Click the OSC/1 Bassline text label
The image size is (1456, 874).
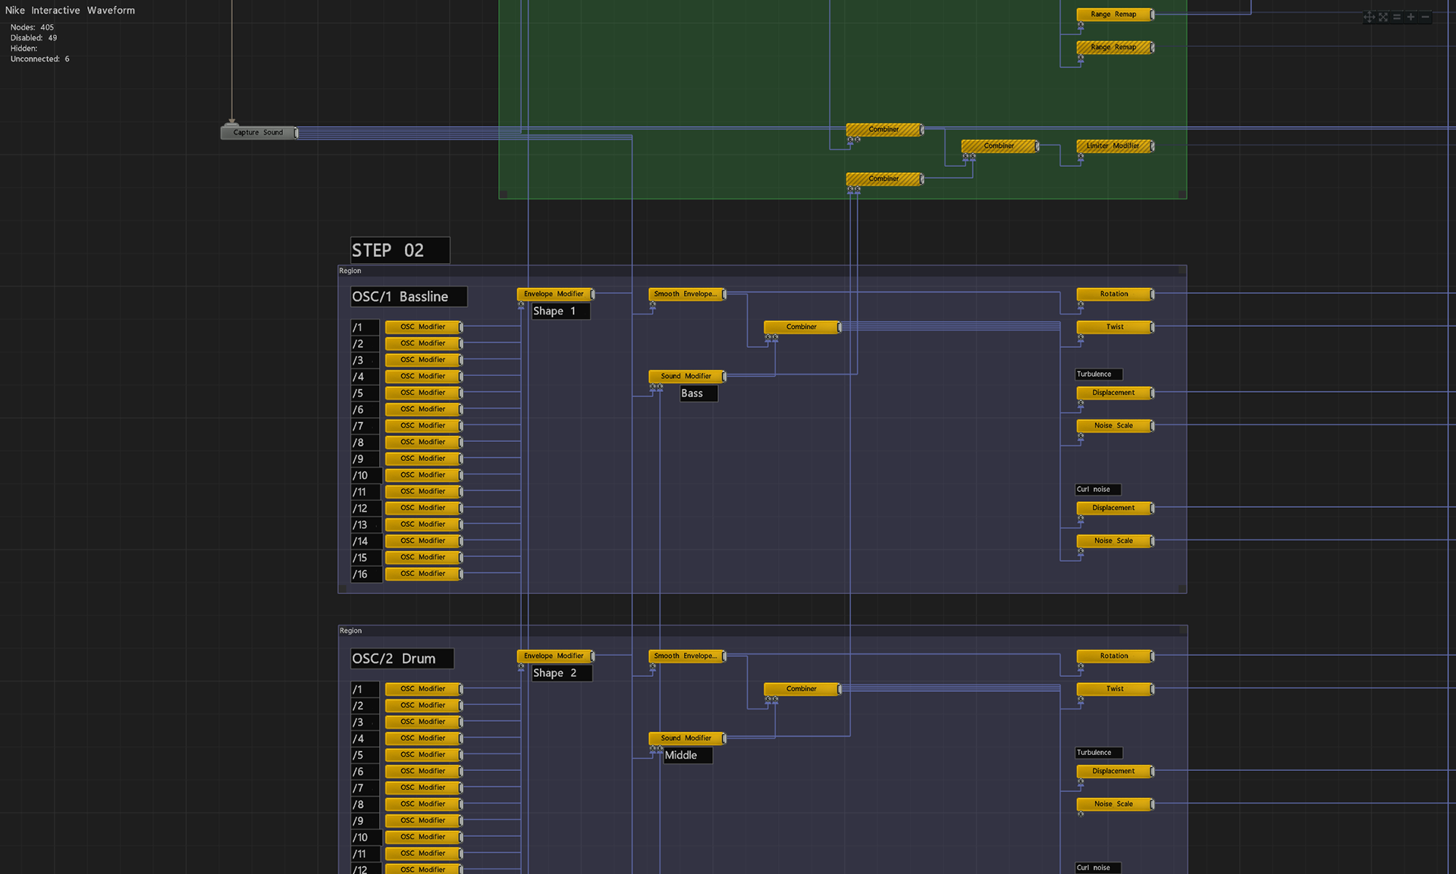(x=408, y=296)
